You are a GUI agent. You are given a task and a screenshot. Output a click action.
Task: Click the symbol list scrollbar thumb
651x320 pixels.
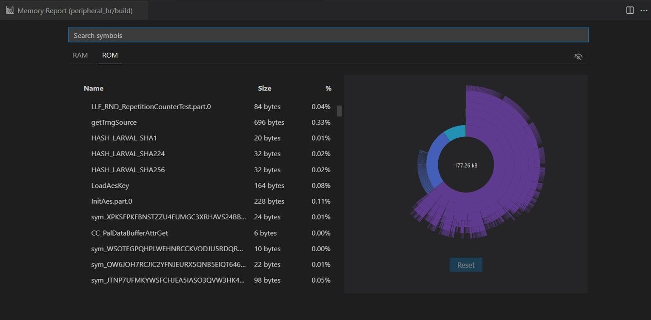[339, 110]
